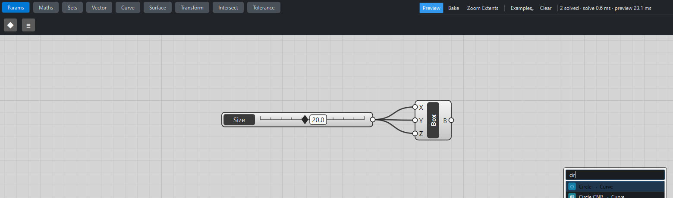Click the solve status text in toolbar
673x198 pixels.
606,8
